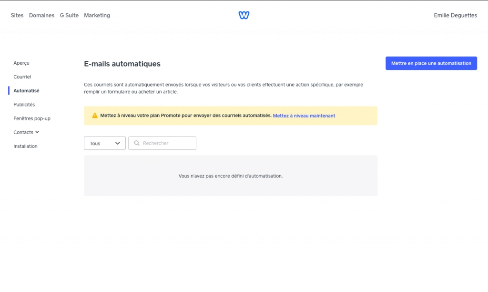Image resolution: width=488 pixels, height=292 pixels.
Task: Open the Tous filter dropdown
Action: pos(104,143)
